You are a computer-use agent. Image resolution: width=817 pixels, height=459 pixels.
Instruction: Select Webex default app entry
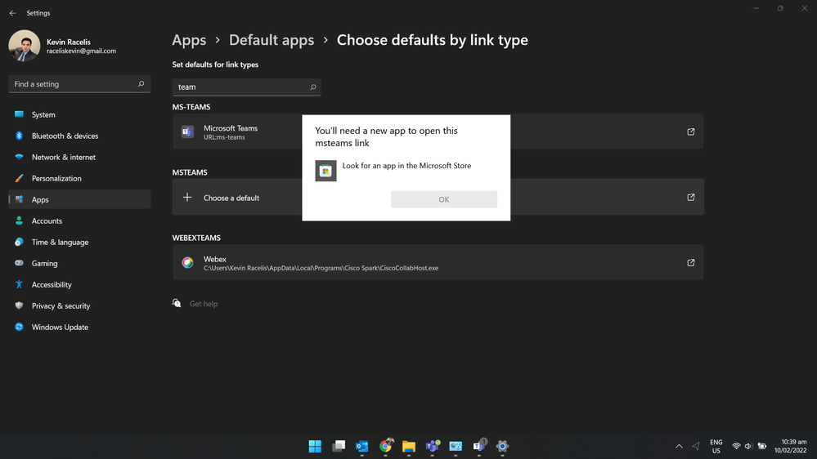click(438, 263)
